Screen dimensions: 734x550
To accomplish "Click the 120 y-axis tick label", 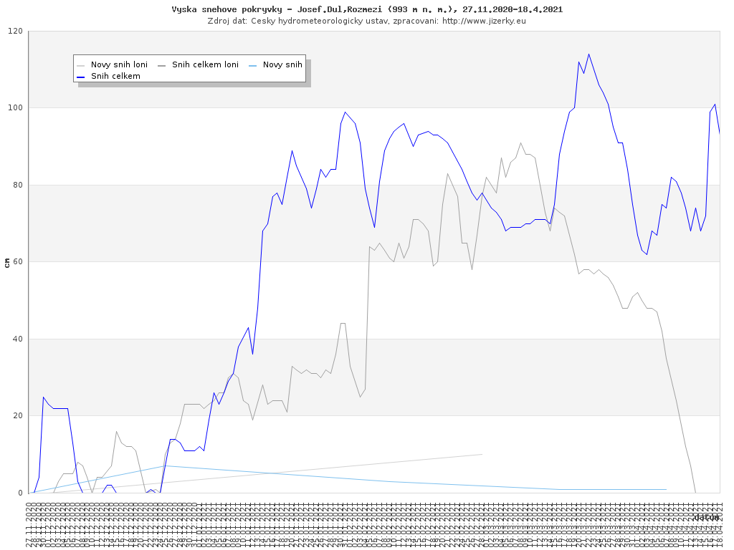I will (15, 32).
